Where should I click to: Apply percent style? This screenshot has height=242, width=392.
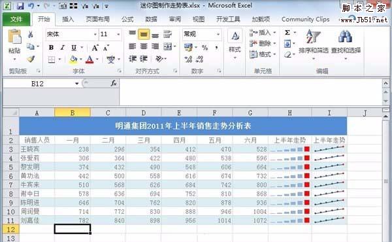[x=204, y=47]
